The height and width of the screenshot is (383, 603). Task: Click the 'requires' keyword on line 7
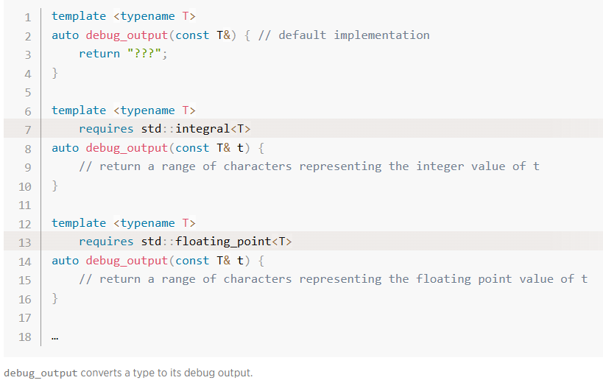[106, 129]
